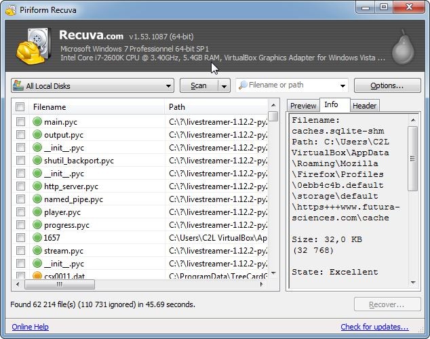430x339 pixels.
Task: Click green state icon next to stream.pyc
Action: coord(37,250)
